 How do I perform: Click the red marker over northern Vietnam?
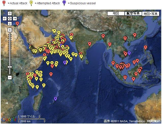[125, 38]
